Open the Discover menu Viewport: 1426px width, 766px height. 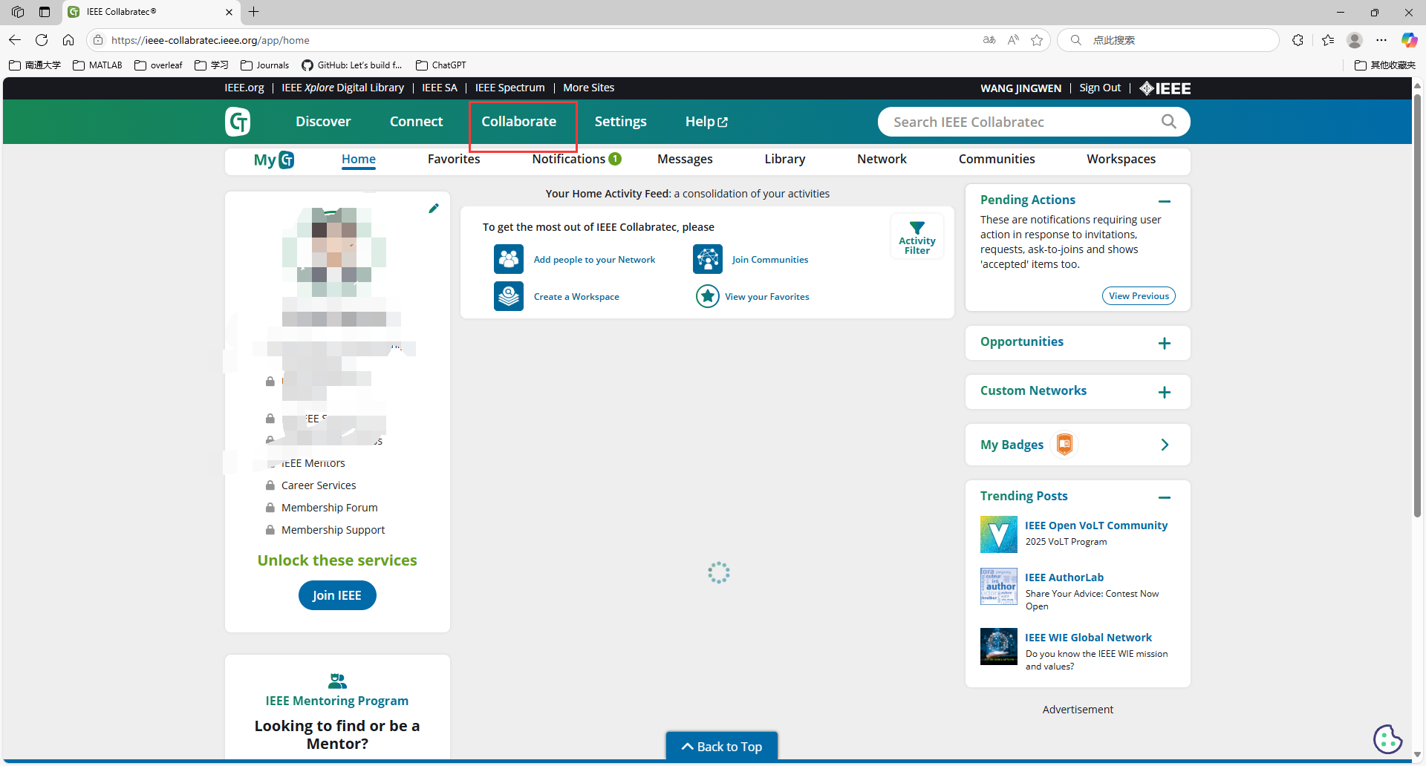point(323,122)
